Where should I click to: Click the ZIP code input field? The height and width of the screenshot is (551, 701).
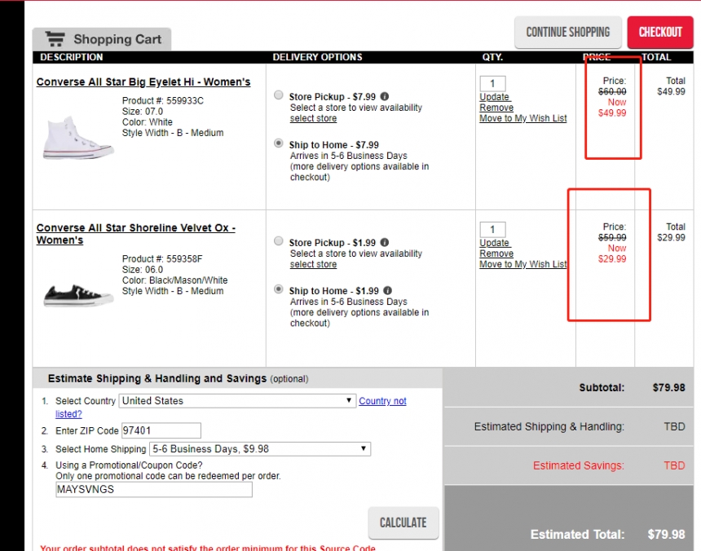[x=161, y=430]
